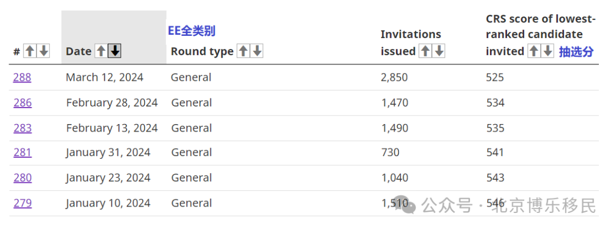Sort the # column descending

pyautogui.click(x=43, y=51)
